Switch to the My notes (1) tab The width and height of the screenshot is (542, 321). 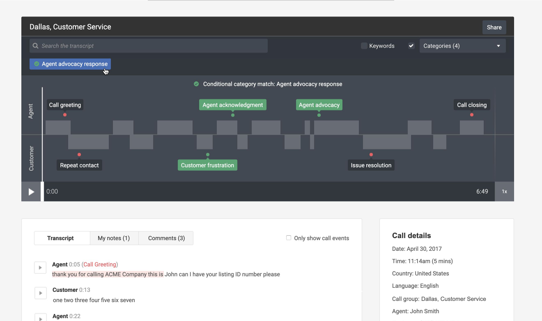pos(114,238)
